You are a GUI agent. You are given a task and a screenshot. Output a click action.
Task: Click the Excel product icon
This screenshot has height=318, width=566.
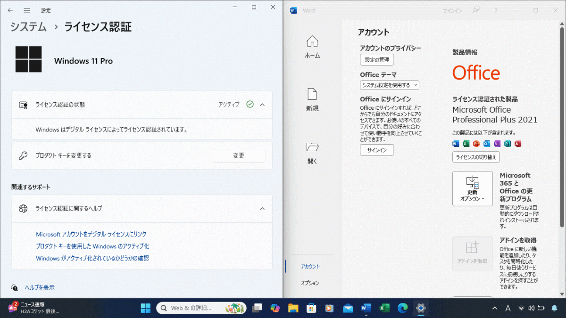click(466, 144)
